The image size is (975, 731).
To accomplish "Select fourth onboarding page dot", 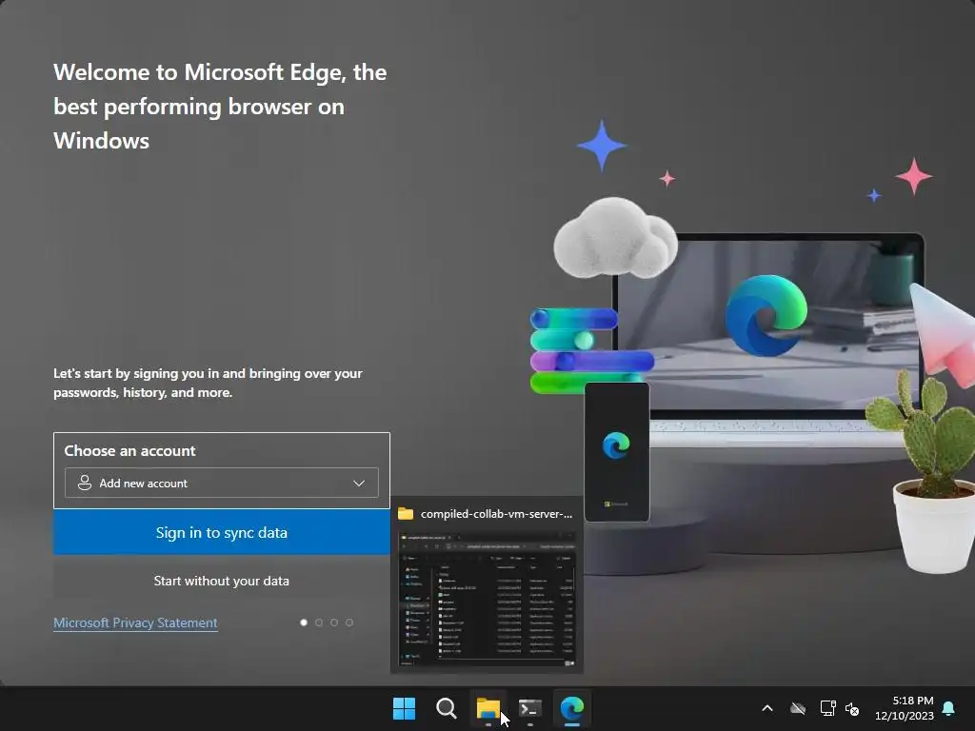I will click(x=349, y=622).
